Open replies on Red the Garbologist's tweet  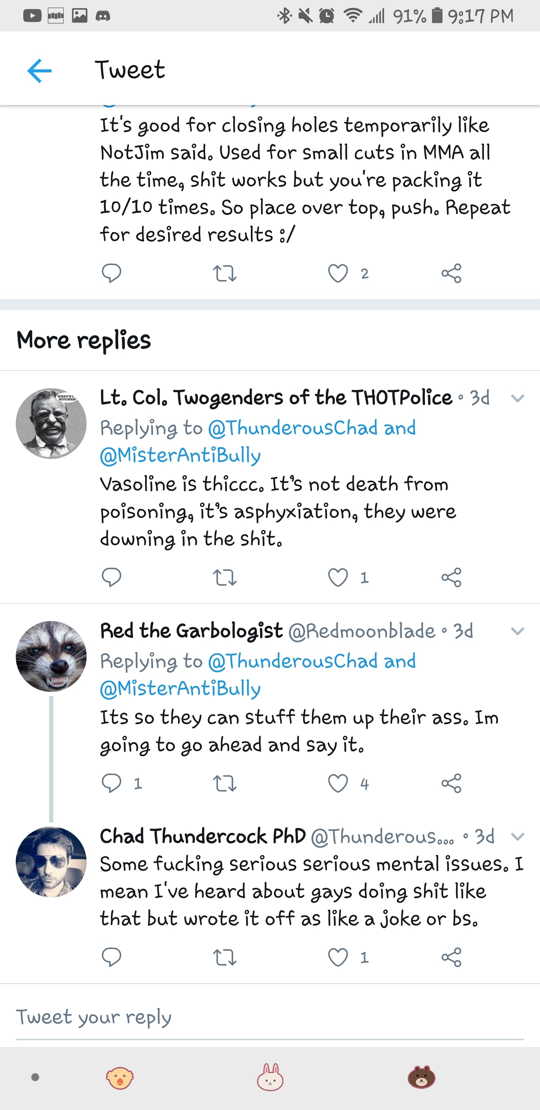[111, 783]
